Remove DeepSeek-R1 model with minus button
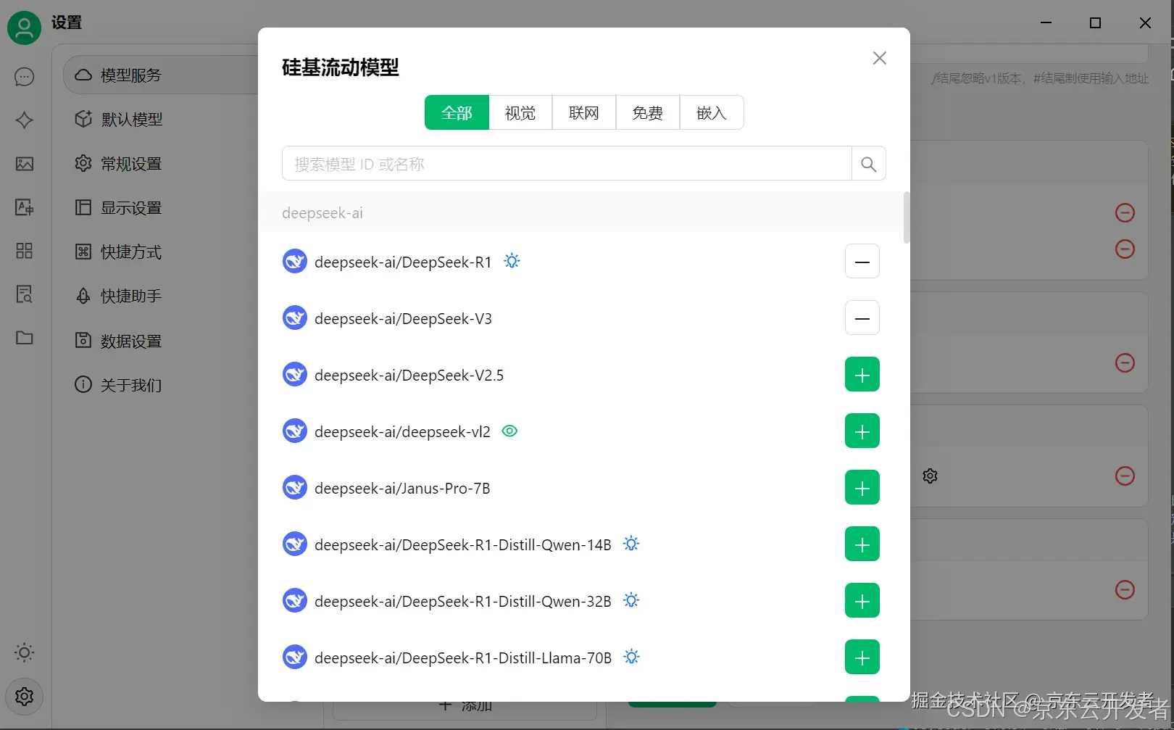Image resolution: width=1174 pixels, height=730 pixels. pos(862,262)
